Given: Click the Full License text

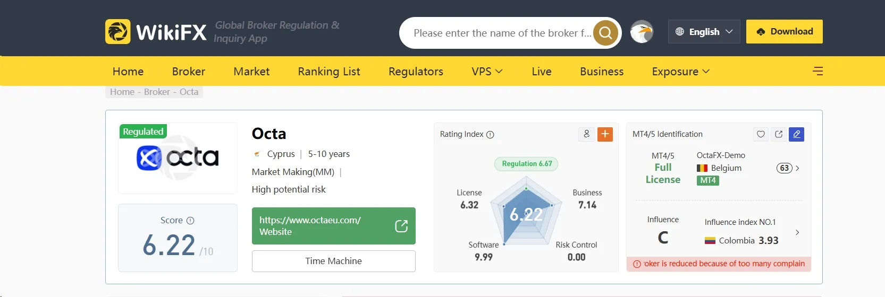Looking at the screenshot, I should click(663, 173).
